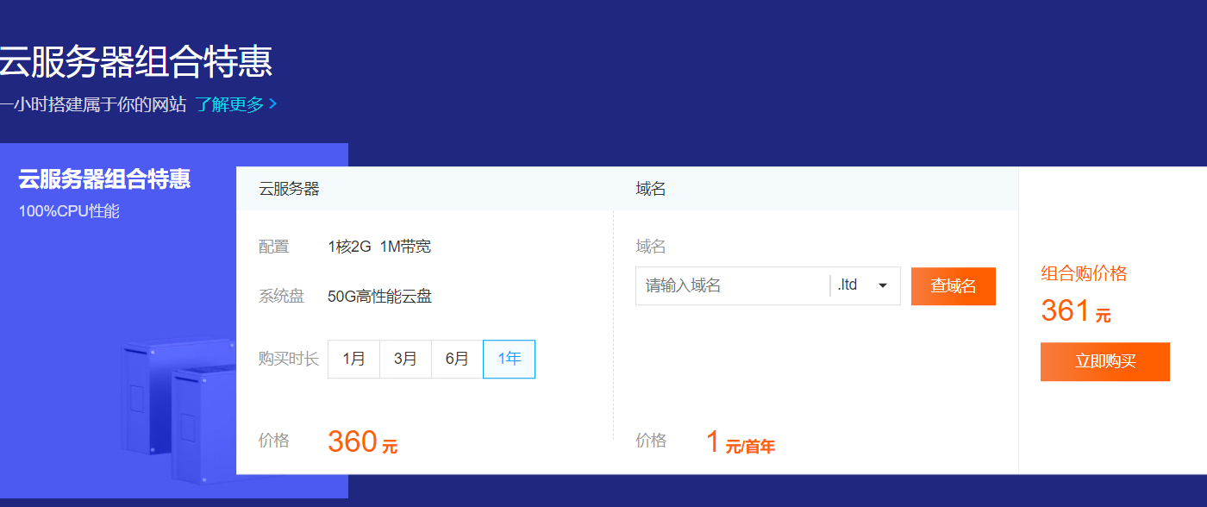Click the 查域名 search button
The width and height of the screenshot is (1207, 507).
coord(954,286)
